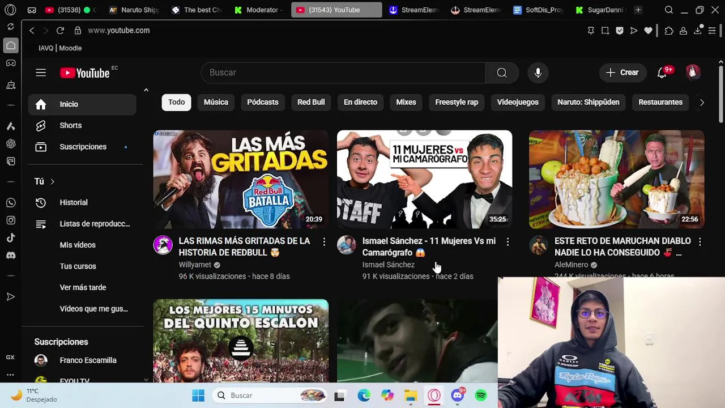Viewport: 725px width, 408px height.
Task: Click the Crear button
Action: (622, 73)
